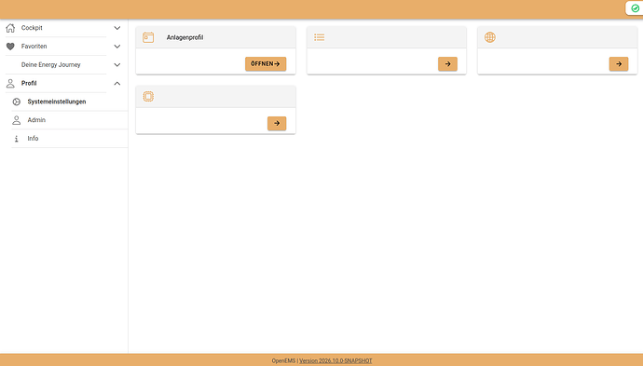Select the Profil menu entry
Image resolution: width=643 pixels, height=366 pixels.
29,83
